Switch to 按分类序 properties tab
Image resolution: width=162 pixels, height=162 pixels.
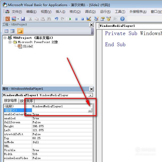[27, 101]
